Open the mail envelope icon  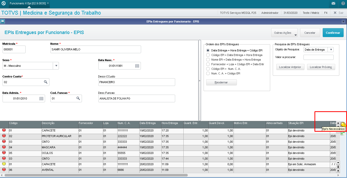333,4
